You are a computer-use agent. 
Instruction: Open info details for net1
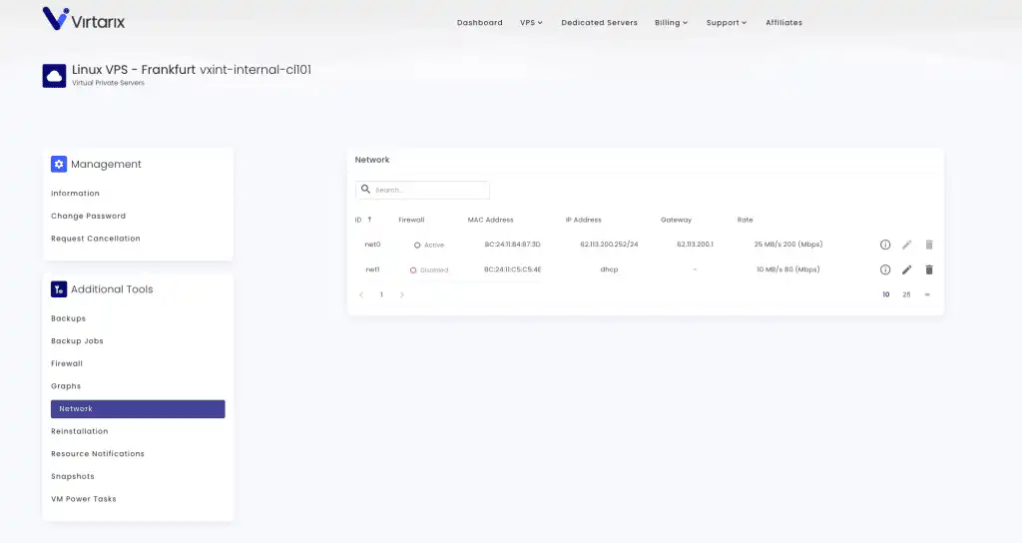(x=884, y=270)
